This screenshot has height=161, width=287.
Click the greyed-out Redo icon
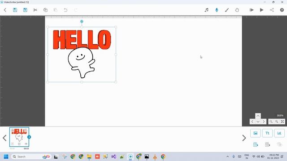(x=76, y=10)
